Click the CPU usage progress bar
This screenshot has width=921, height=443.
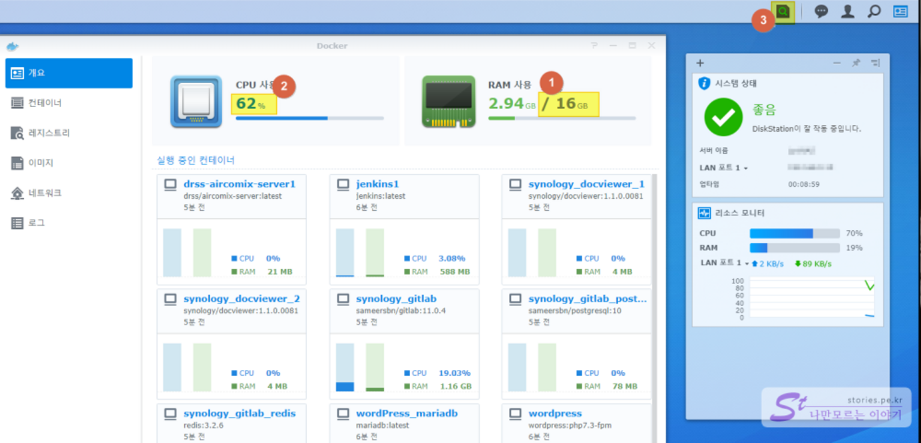pyautogui.click(x=309, y=118)
